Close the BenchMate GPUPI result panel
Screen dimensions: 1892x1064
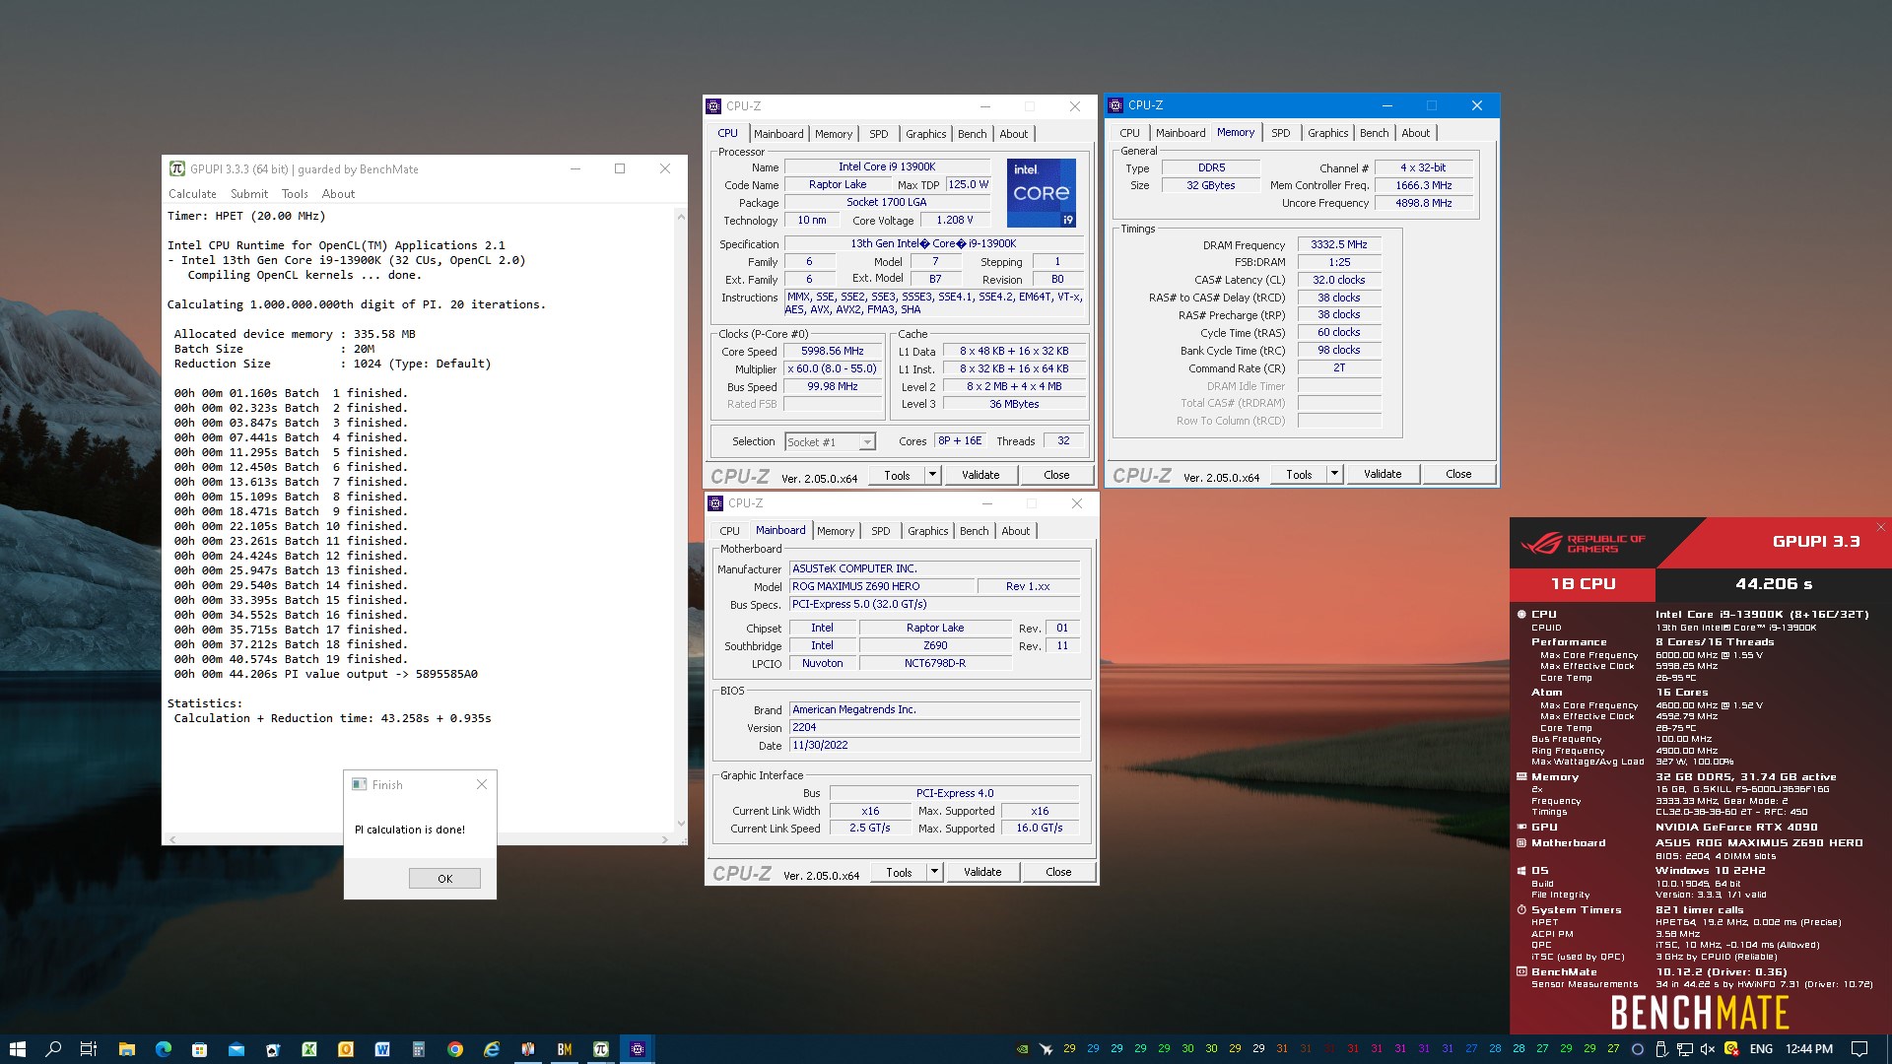[x=1880, y=527]
